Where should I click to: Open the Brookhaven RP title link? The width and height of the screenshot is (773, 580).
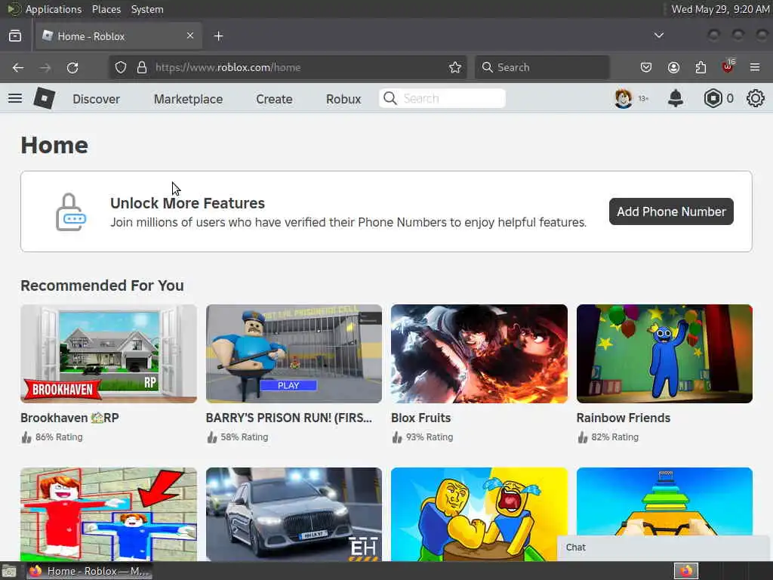pos(69,418)
